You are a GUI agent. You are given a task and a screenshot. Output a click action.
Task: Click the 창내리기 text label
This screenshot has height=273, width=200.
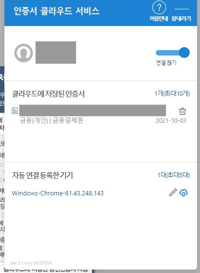click(x=181, y=19)
